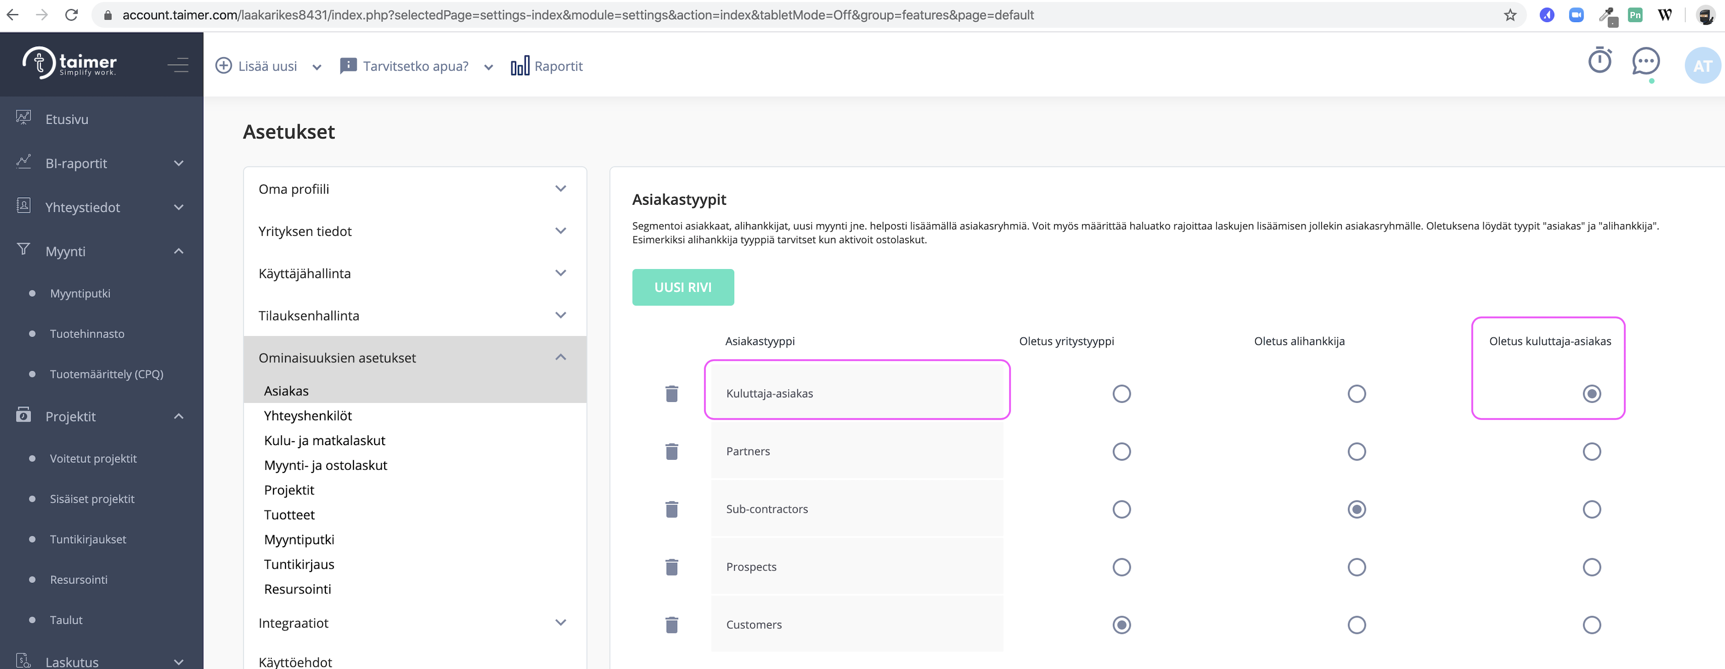
Task: Click the eyedropper extension icon
Action: [1607, 16]
